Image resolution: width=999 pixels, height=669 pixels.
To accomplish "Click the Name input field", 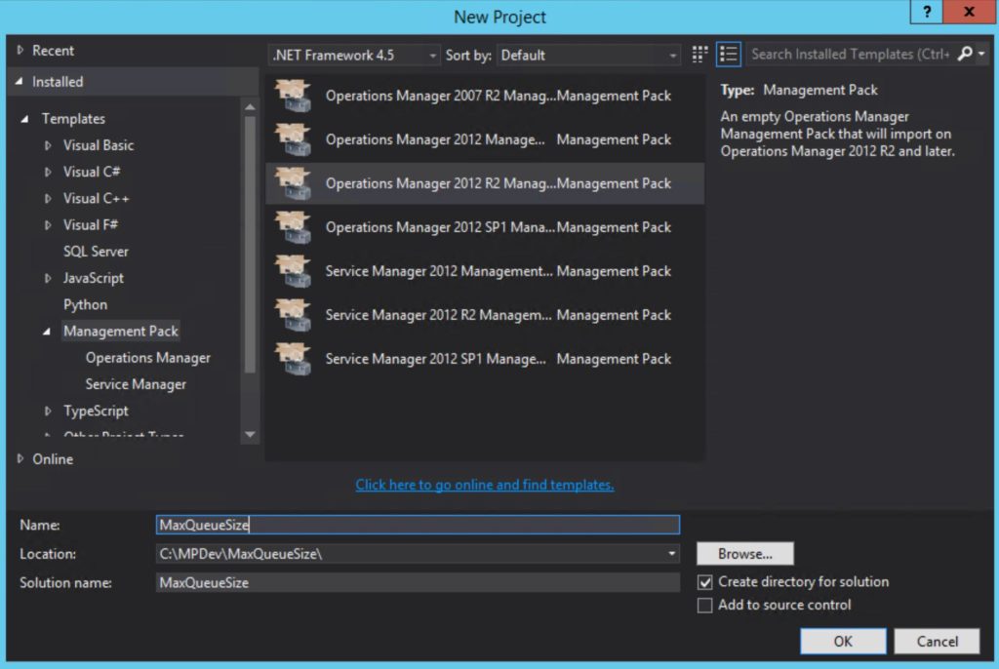I will click(x=418, y=525).
